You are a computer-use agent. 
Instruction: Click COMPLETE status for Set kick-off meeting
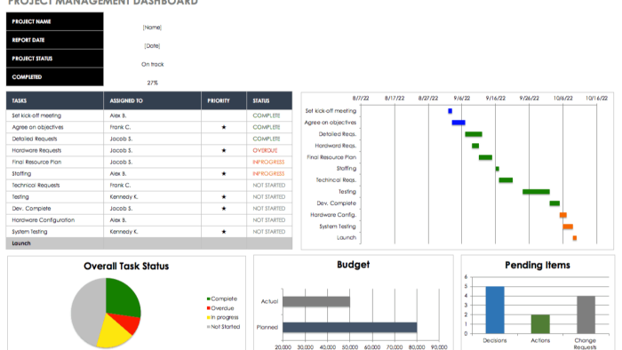pos(267,115)
